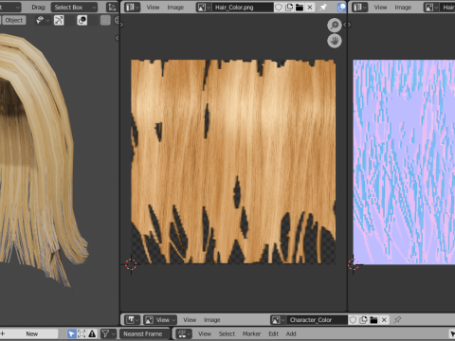Toggle the overlays icon in 3D viewport
455x341 pixels.
82,20
